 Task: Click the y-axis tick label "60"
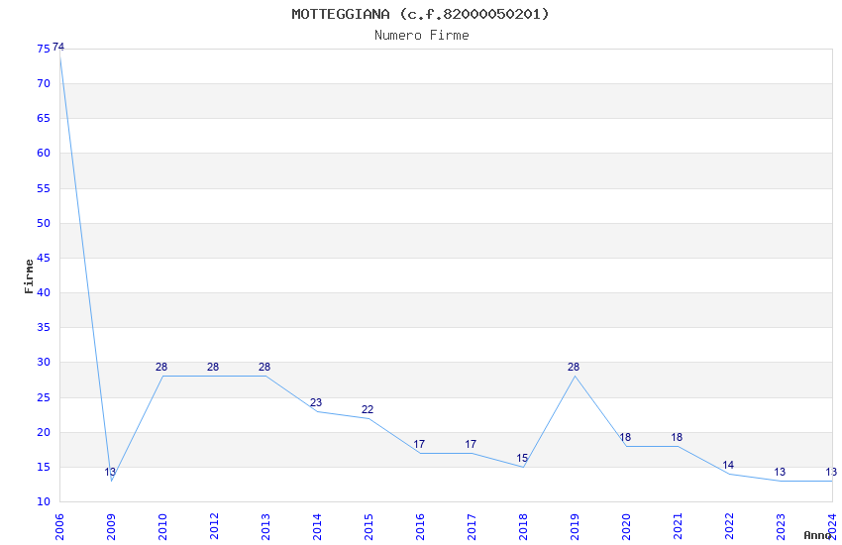click(44, 154)
